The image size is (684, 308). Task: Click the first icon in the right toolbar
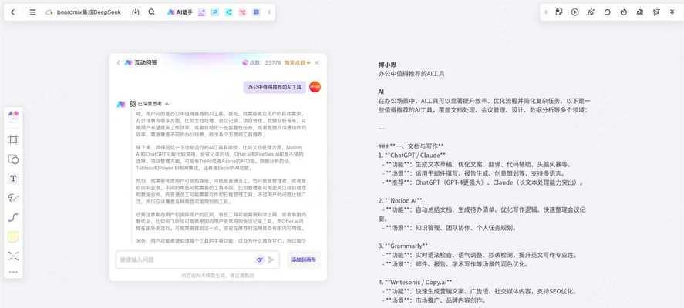click(559, 12)
